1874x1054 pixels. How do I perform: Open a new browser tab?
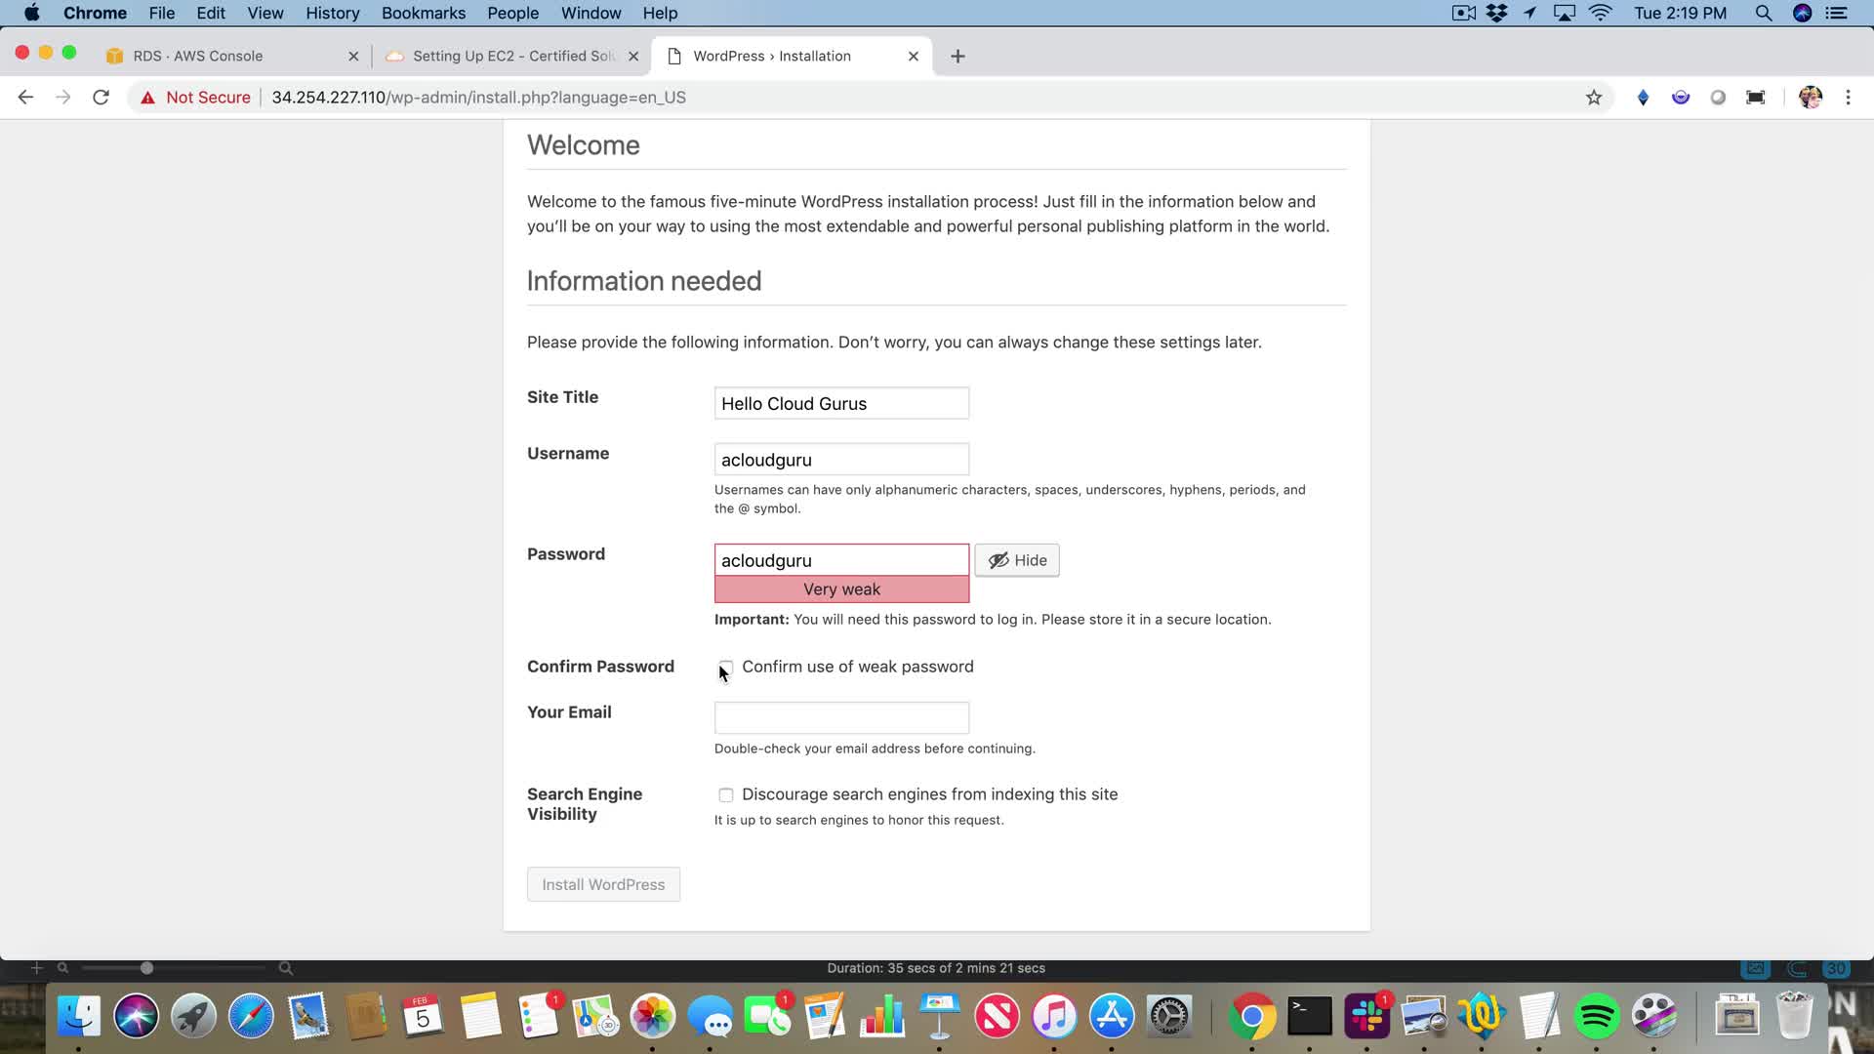(x=957, y=56)
